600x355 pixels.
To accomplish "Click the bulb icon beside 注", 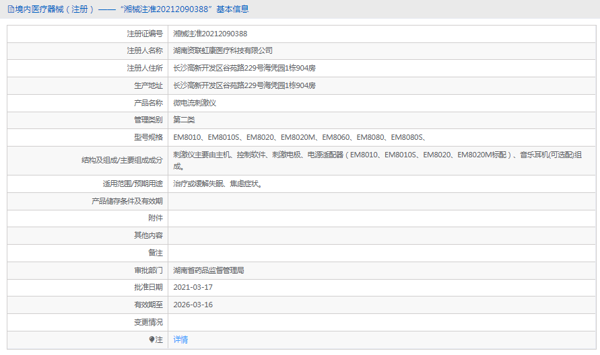I will [152, 340].
